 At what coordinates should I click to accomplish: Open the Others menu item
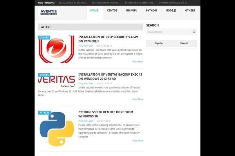tap(190, 11)
